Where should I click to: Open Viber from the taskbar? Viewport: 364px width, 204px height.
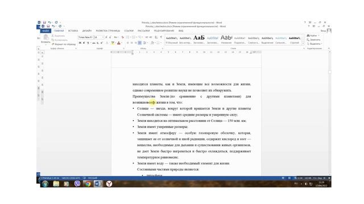click(x=77, y=184)
